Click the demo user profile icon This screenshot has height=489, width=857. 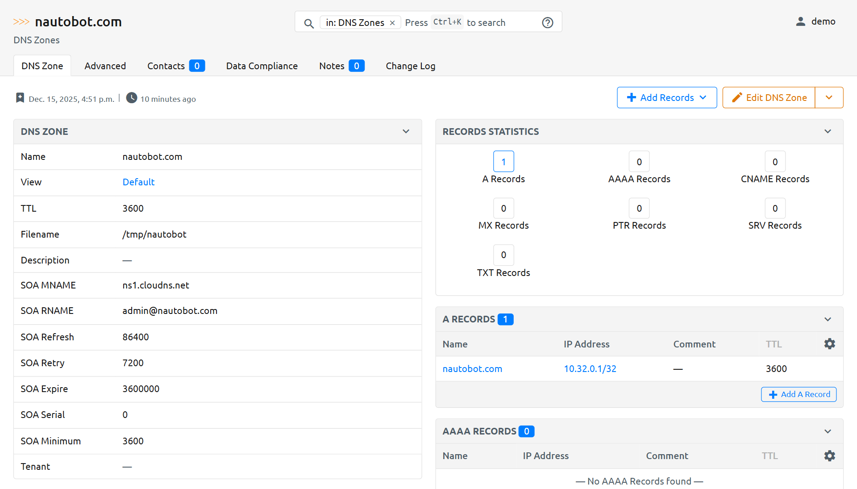800,21
